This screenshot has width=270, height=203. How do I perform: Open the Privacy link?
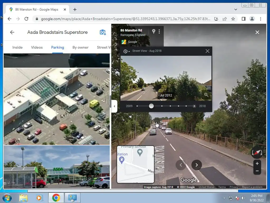[234, 187]
